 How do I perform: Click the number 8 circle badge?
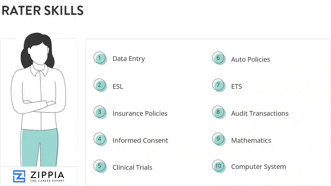pyautogui.click(x=218, y=112)
